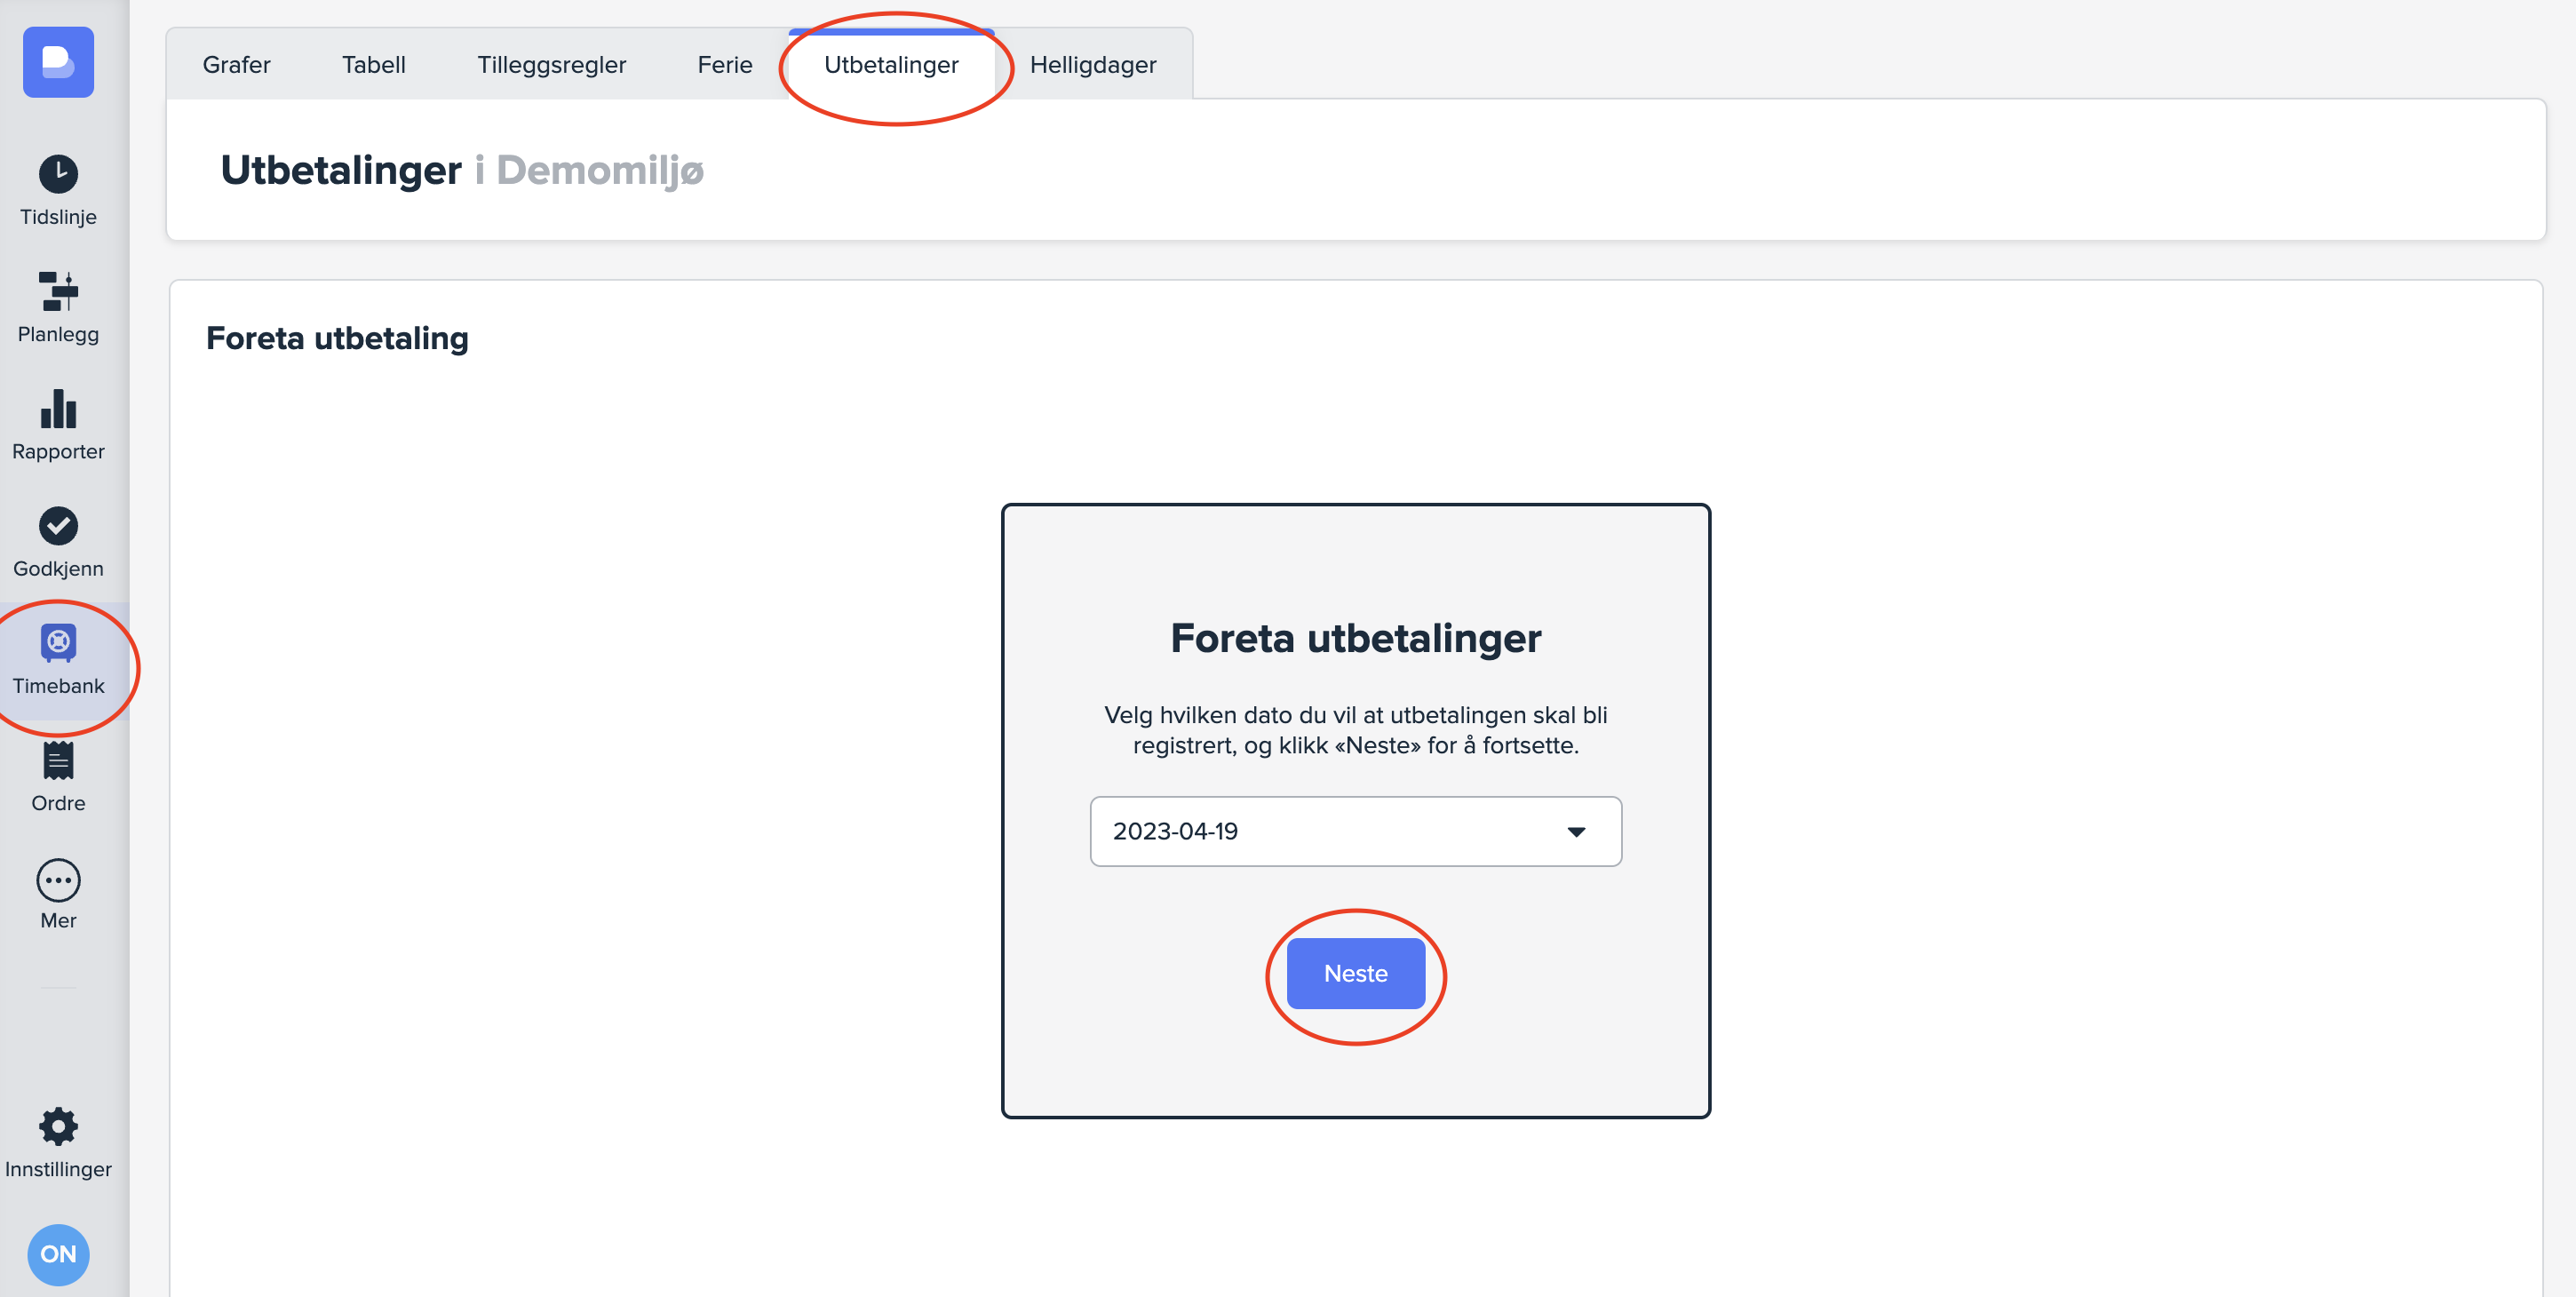The height and width of the screenshot is (1297, 2576).
Task: Switch to the Grafer tab
Action: point(236,65)
